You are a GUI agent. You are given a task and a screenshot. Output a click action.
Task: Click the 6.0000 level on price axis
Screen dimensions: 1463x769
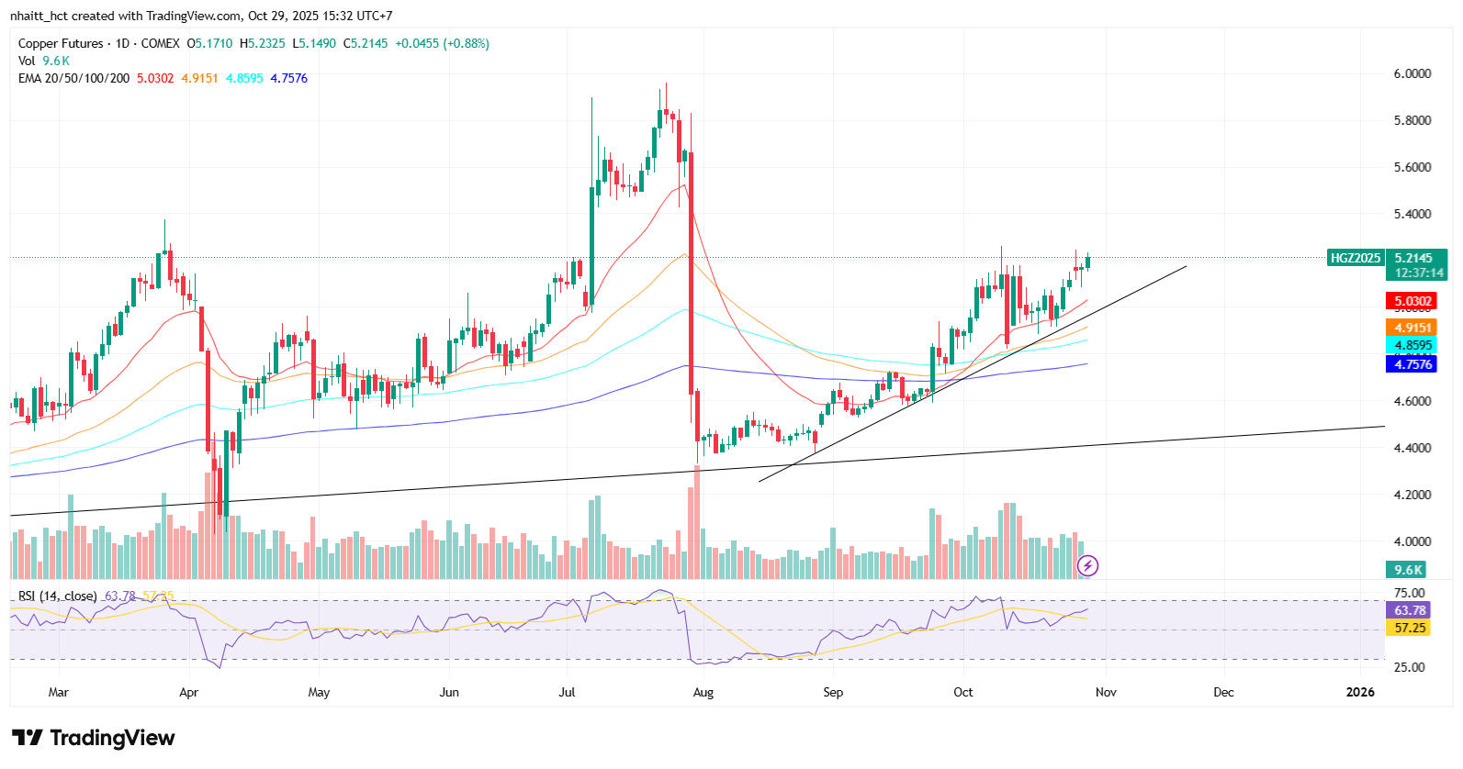(1412, 73)
